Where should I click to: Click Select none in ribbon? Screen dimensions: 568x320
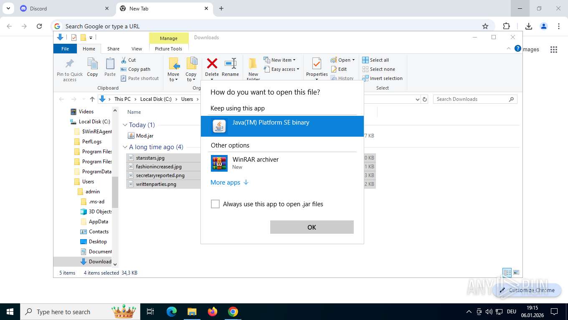(x=378, y=69)
